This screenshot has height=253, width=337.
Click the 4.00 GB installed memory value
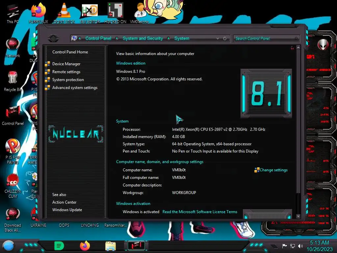pos(178,137)
